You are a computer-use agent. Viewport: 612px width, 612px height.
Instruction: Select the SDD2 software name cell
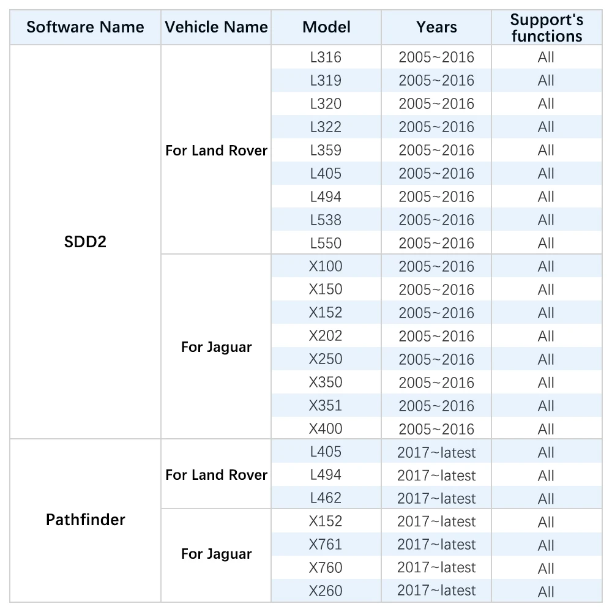click(x=85, y=242)
